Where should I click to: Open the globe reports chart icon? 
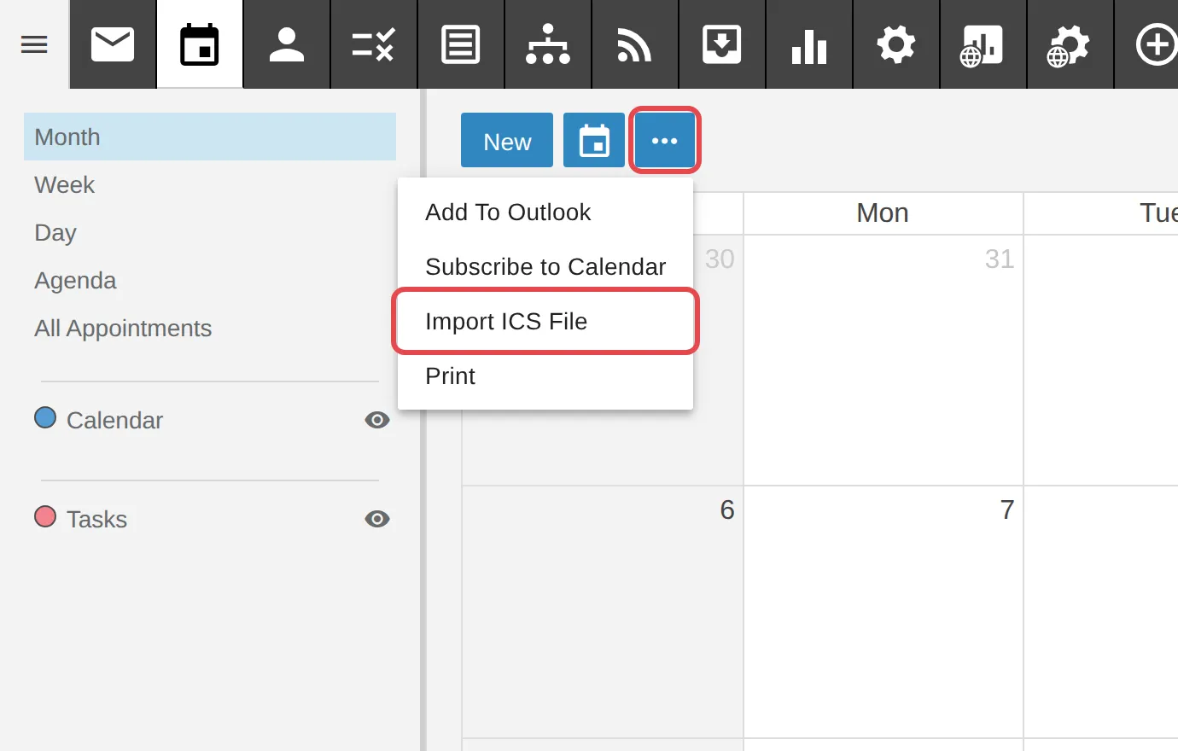[983, 44]
